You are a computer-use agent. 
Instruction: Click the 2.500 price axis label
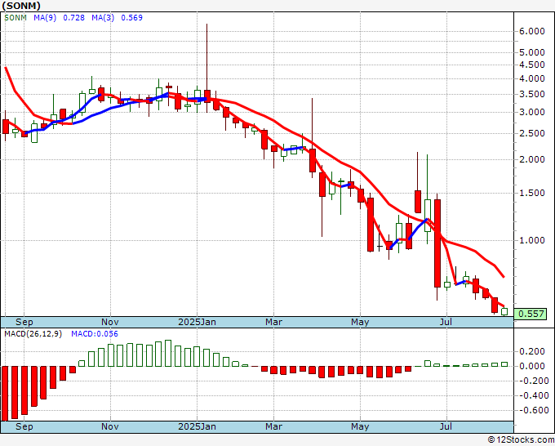[x=531, y=133]
